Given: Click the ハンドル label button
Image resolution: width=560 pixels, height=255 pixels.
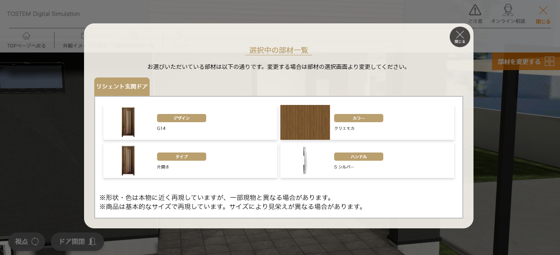Looking at the screenshot, I should (x=358, y=156).
